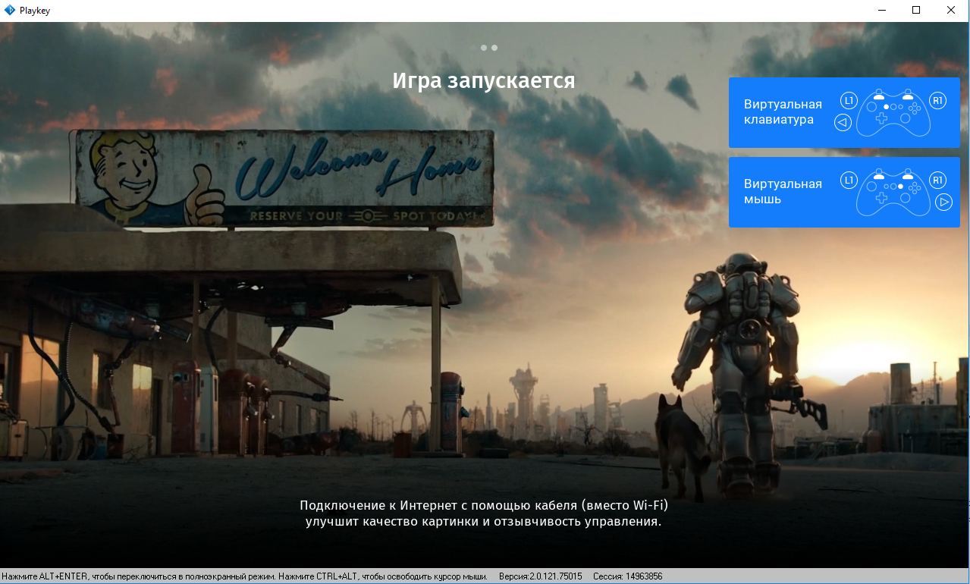The image size is (970, 584).
Task: Click the ALT+ENTER fullscreen hint in status bar
Action: (137, 576)
